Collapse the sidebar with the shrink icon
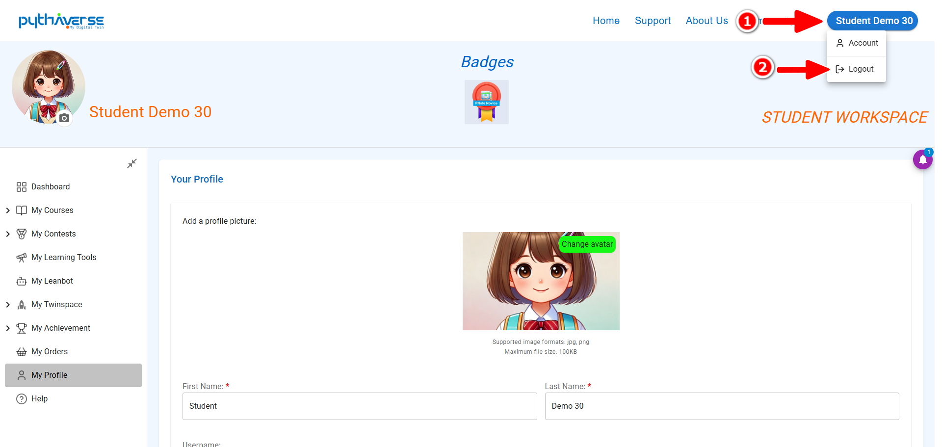 (132, 163)
